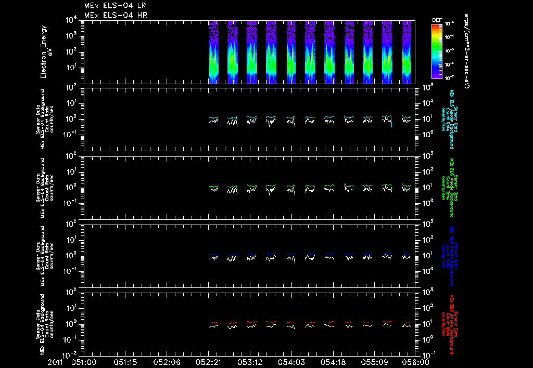
Task: Click the cyan Sensor Data Anode Background legend
Action: point(449,119)
